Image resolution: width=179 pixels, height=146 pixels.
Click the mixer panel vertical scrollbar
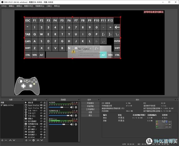[x=79, y=121]
